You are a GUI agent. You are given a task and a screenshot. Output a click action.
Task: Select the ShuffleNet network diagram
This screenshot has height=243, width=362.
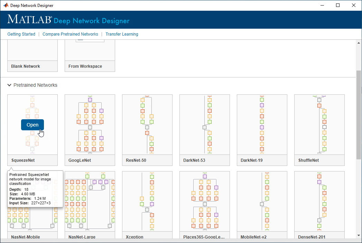tap(319, 124)
